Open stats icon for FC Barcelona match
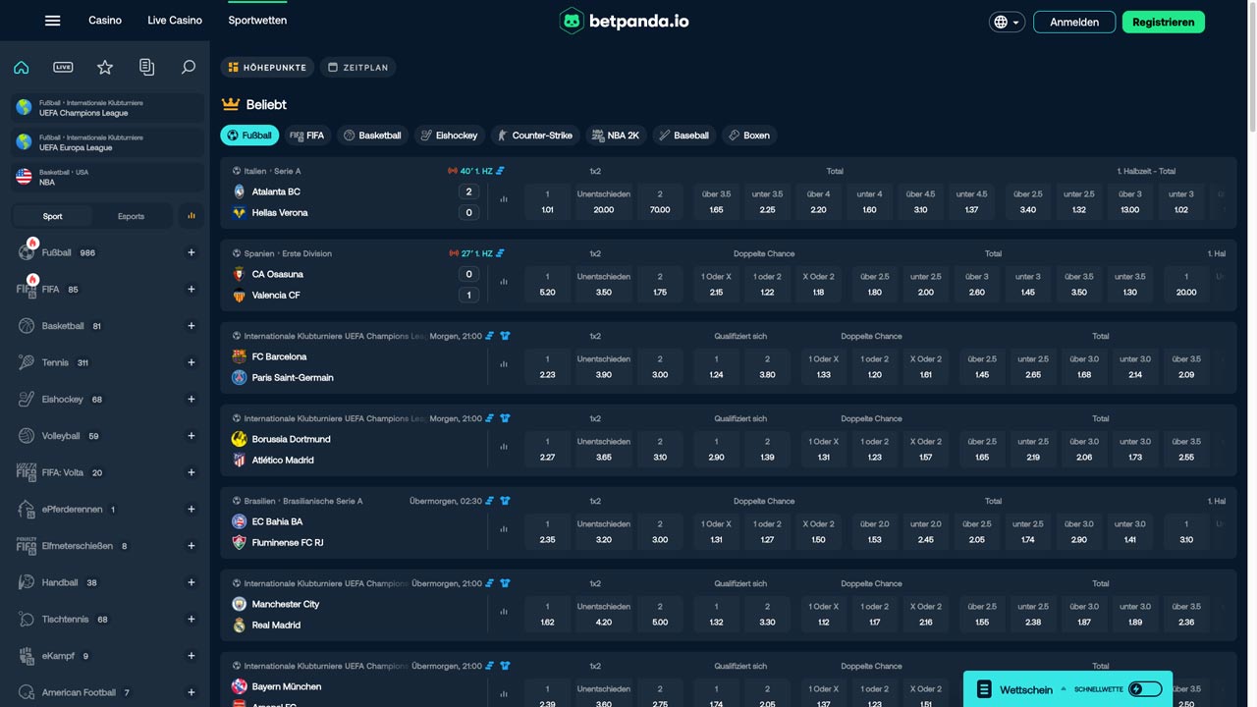This screenshot has height=707, width=1257. tap(504, 364)
